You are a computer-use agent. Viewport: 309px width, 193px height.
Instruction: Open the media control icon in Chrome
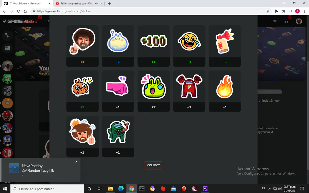tap(290, 11)
